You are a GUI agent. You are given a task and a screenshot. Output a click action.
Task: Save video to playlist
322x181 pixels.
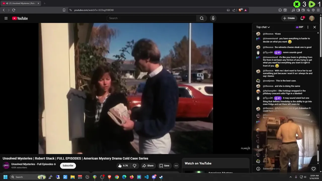tap(164, 166)
